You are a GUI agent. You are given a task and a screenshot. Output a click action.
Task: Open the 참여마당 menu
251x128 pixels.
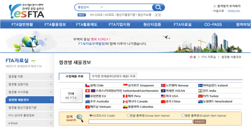(243, 25)
